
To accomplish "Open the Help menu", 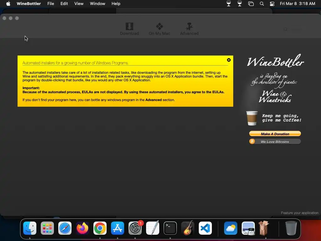I will point(116,4).
